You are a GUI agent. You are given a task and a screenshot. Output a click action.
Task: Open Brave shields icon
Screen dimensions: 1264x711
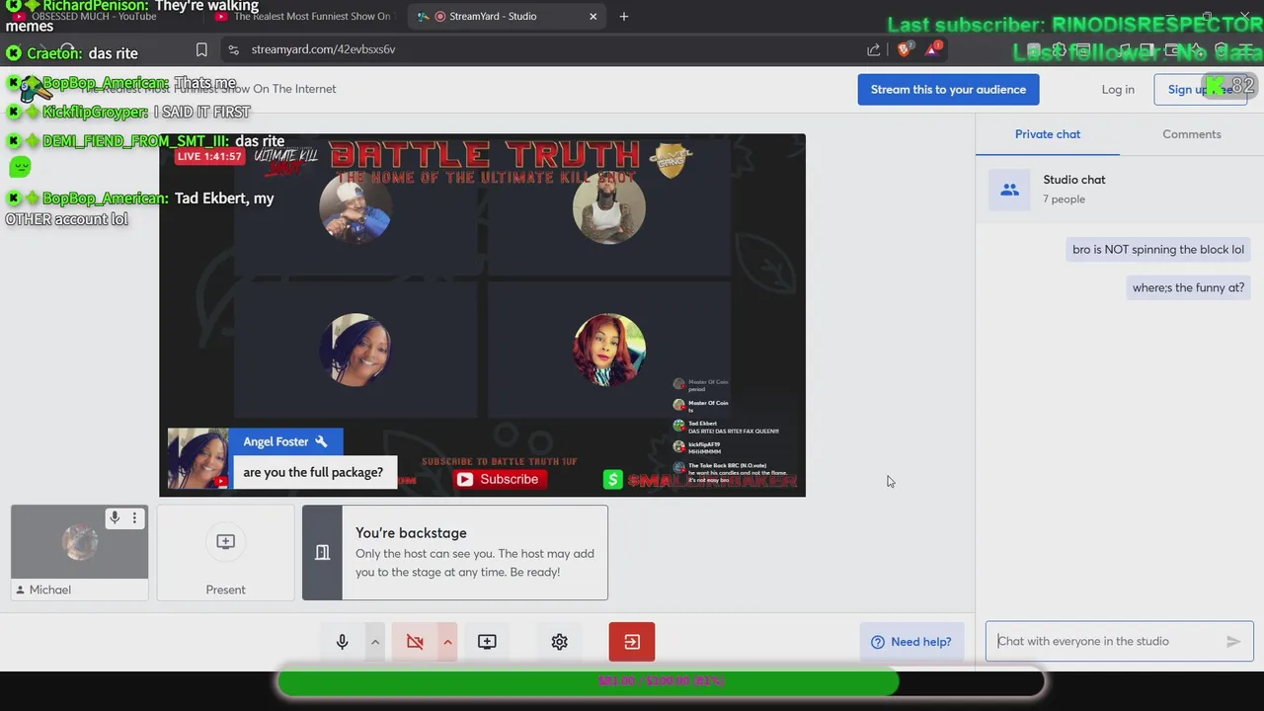click(904, 48)
